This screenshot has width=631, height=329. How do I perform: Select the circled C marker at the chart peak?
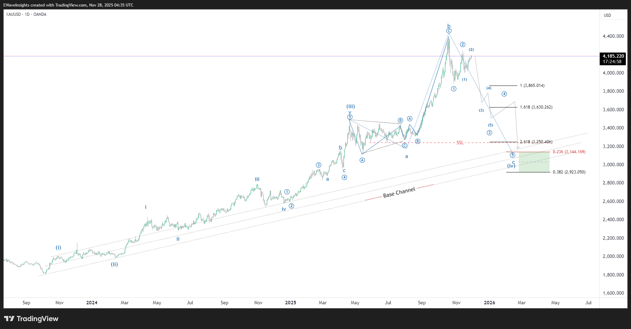pyautogui.click(x=449, y=31)
